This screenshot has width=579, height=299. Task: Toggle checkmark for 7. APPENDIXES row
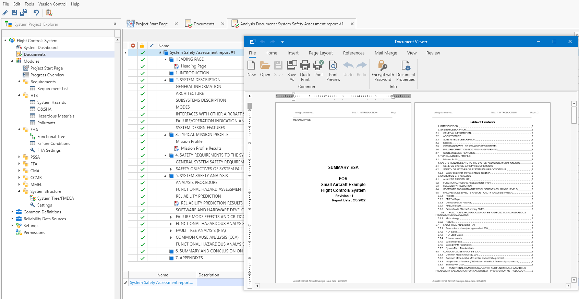[142, 258]
